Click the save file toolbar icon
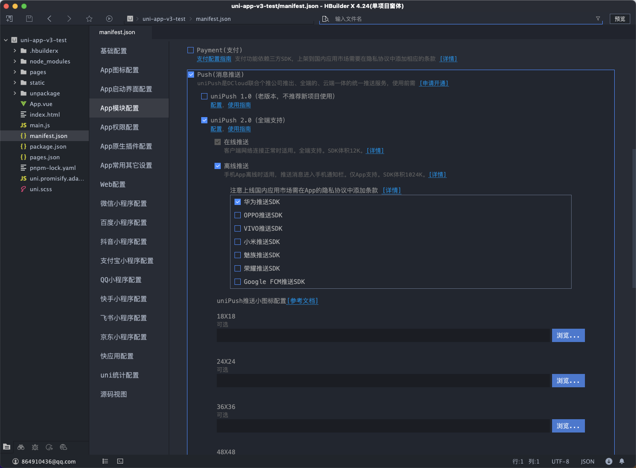The image size is (636, 468). pos(29,19)
